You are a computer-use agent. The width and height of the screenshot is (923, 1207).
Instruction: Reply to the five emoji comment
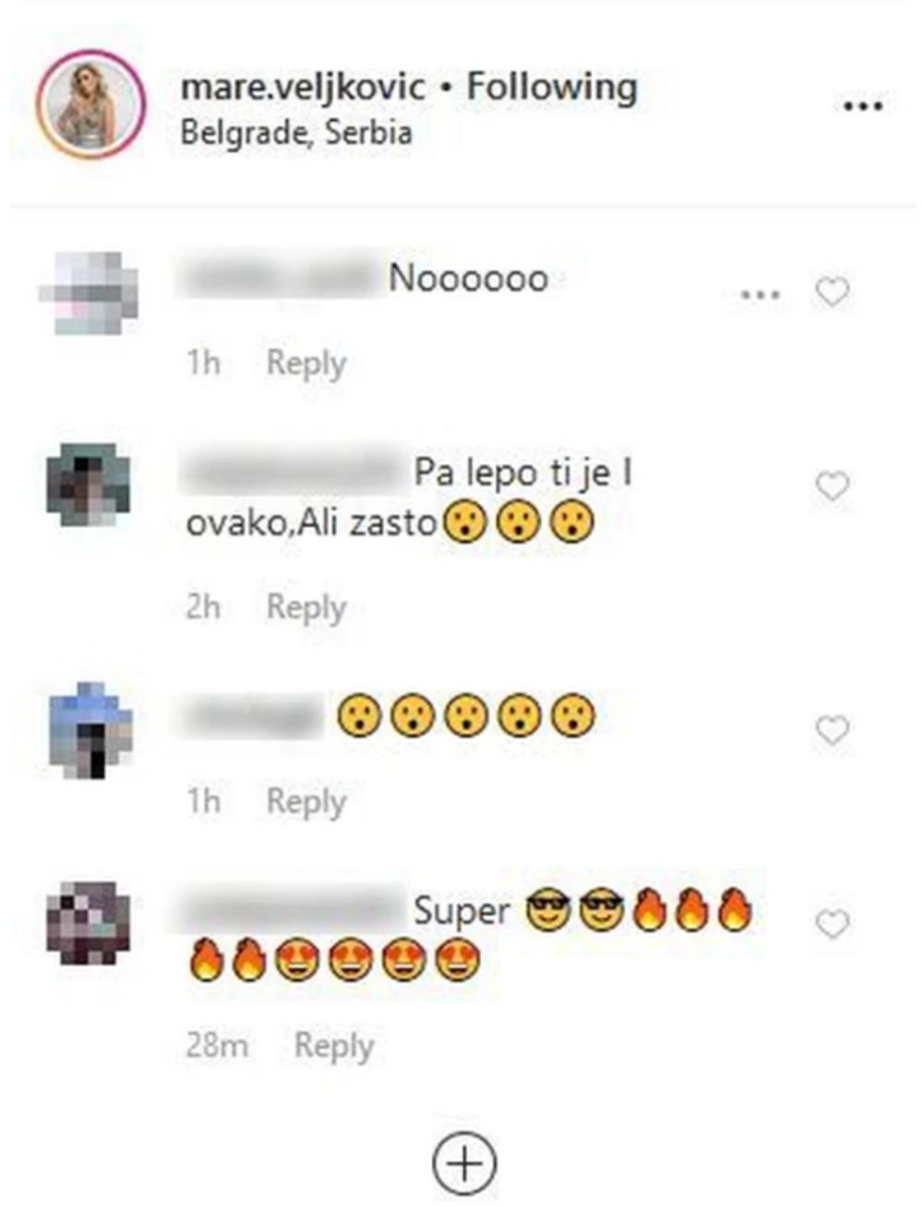(306, 801)
